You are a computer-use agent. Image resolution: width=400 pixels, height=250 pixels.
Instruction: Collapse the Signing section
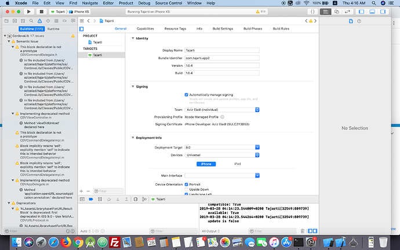(133, 86)
